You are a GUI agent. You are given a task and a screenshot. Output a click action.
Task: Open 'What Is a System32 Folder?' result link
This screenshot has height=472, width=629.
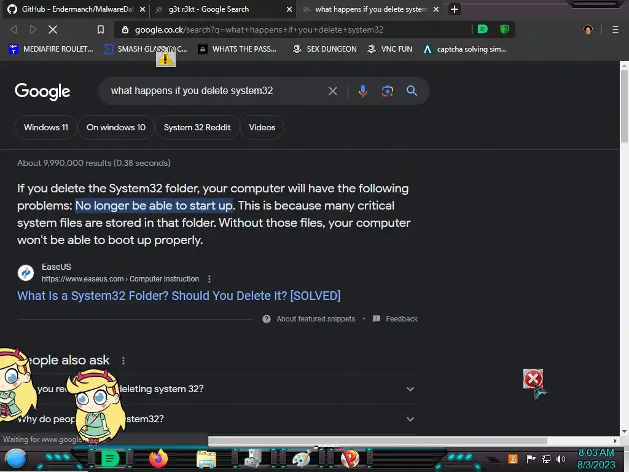click(x=179, y=296)
